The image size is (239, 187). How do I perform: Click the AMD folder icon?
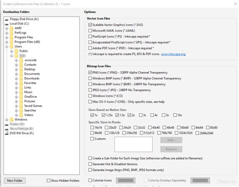pyautogui.click(x=12, y=28)
